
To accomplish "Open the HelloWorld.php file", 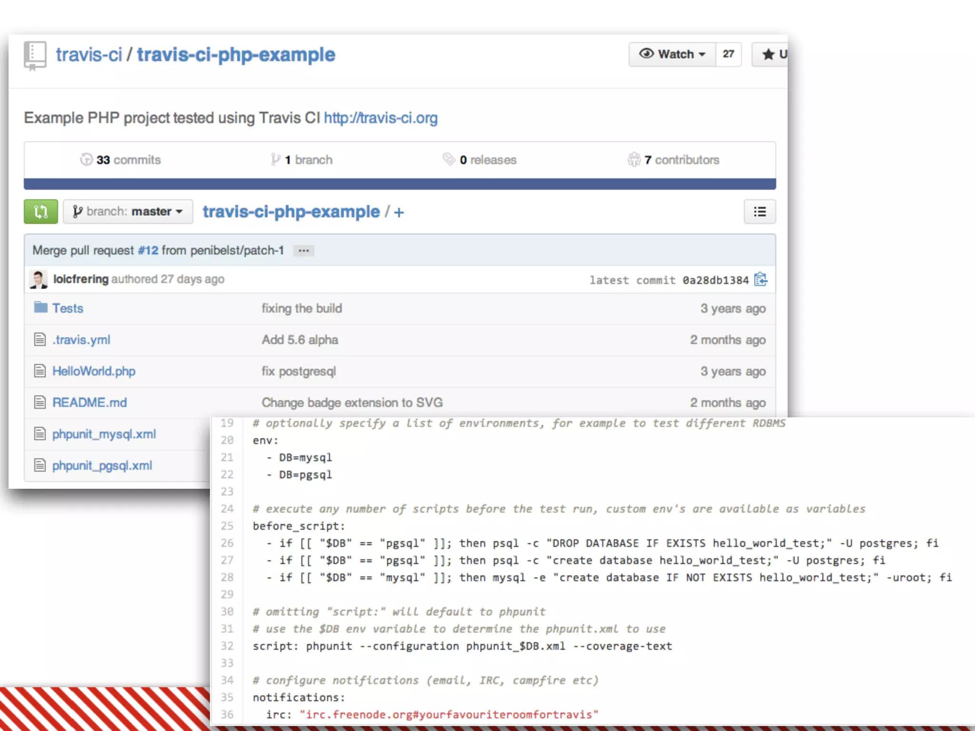I will click(x=94, y=371).
